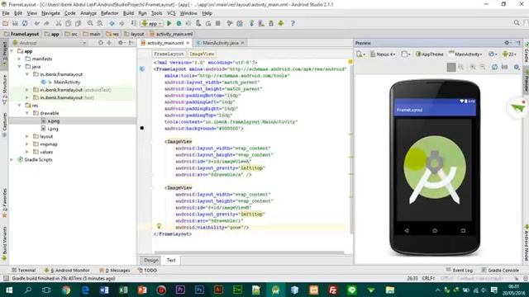Click the Preview zoom out icon
Image resolution: width=529 pixels, height=297 pixels.
pyautogui.click(x=483, y=67)
